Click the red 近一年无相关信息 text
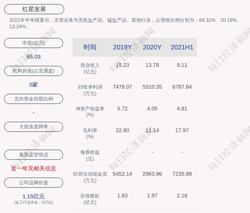 (x=34, y=168)
